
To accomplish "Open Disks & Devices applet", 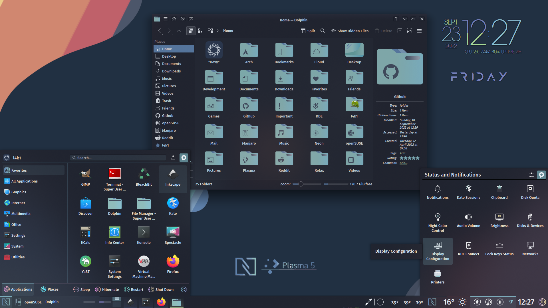I will (530, 220).
